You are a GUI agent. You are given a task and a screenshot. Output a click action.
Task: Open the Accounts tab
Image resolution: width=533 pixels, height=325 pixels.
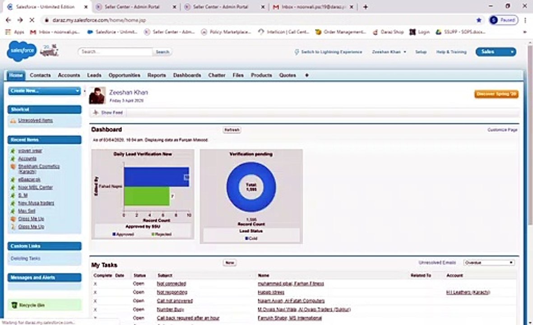coord(69,75)
